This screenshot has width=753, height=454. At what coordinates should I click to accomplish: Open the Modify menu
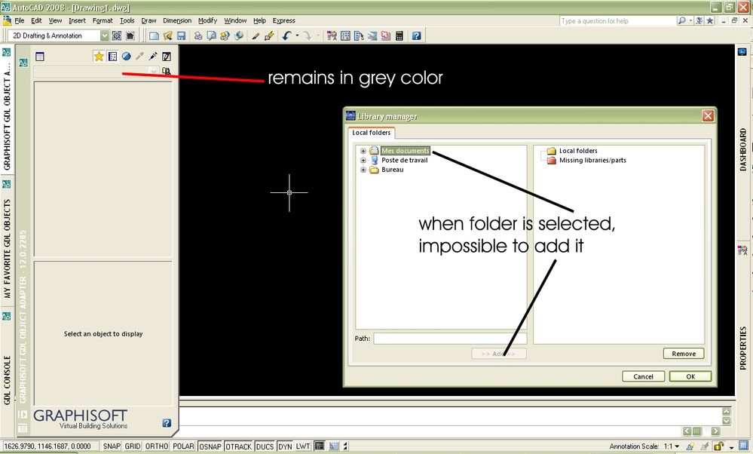(x=207, y=20)
